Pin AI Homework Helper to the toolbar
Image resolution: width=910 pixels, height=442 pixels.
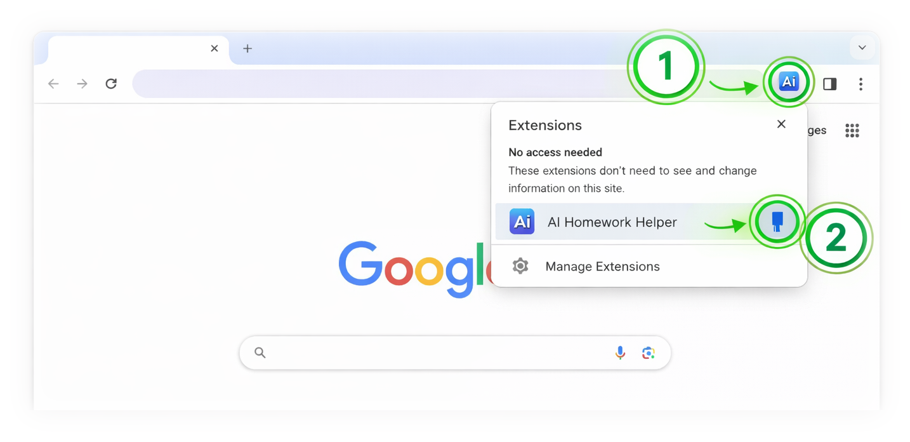(x=777, y=222)
